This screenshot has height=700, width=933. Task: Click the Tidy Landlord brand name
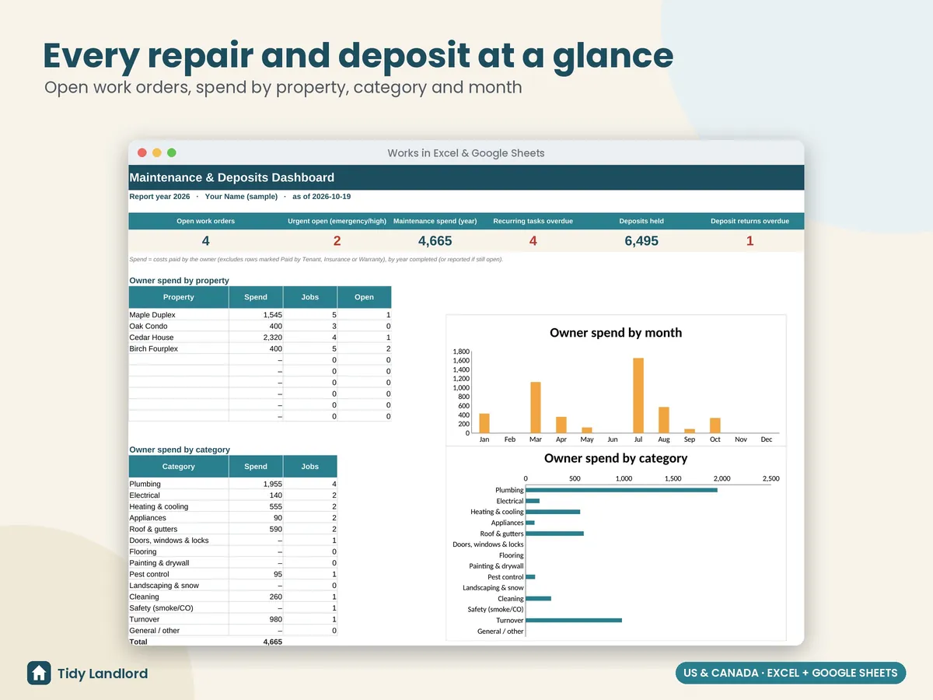(x=103, y=674)
